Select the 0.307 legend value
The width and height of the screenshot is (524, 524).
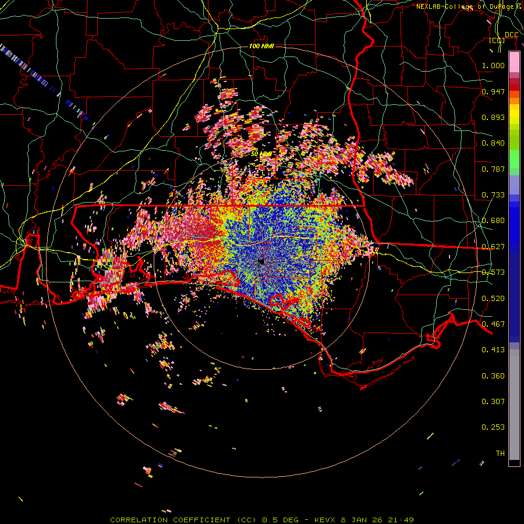[x=493, y=402]
